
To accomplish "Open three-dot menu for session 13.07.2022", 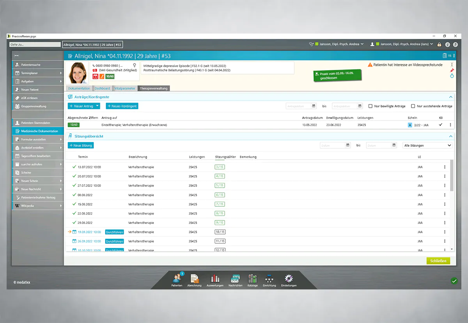I will (445, 167).
